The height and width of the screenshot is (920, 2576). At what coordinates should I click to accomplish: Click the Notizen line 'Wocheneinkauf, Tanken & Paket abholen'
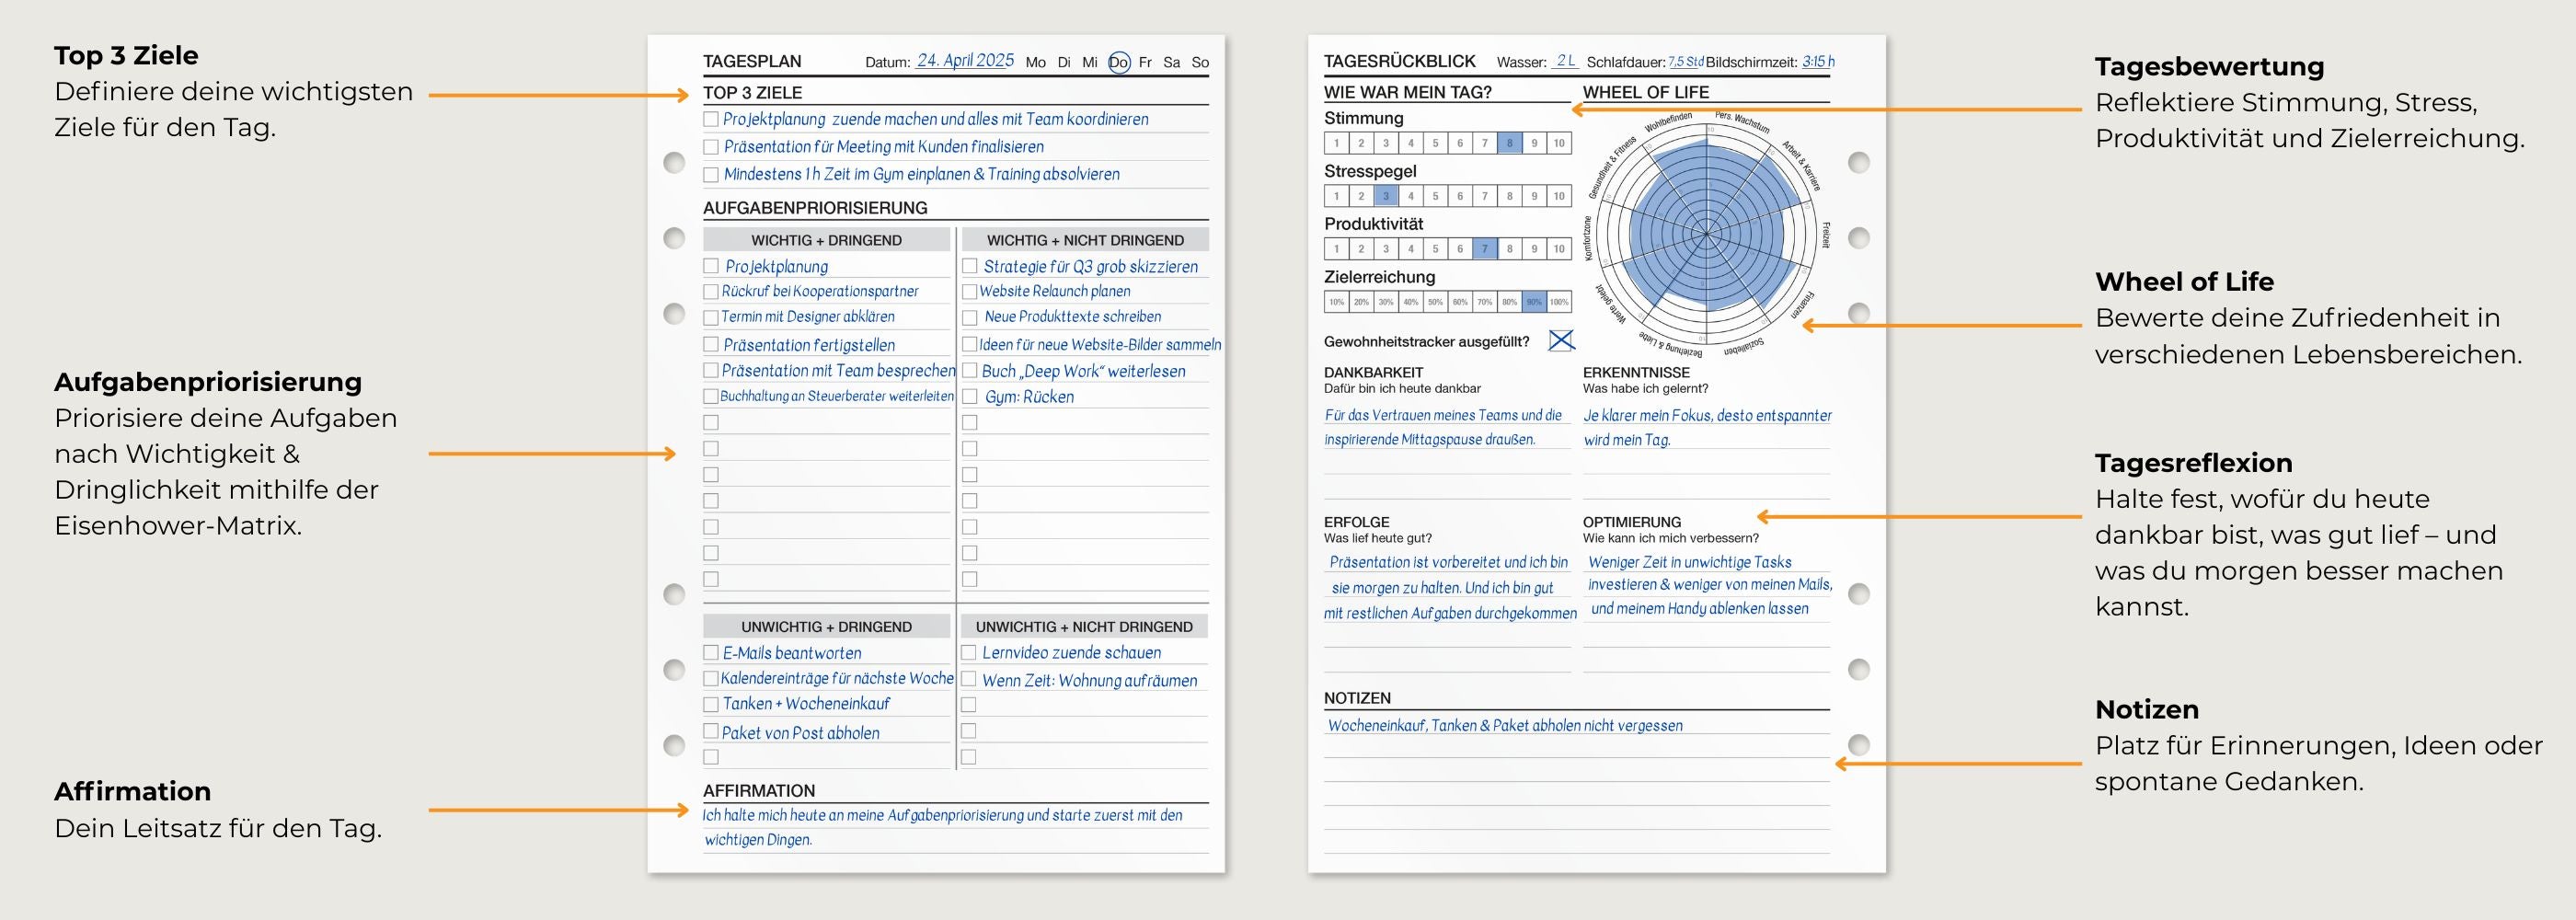pos(1504,726)
